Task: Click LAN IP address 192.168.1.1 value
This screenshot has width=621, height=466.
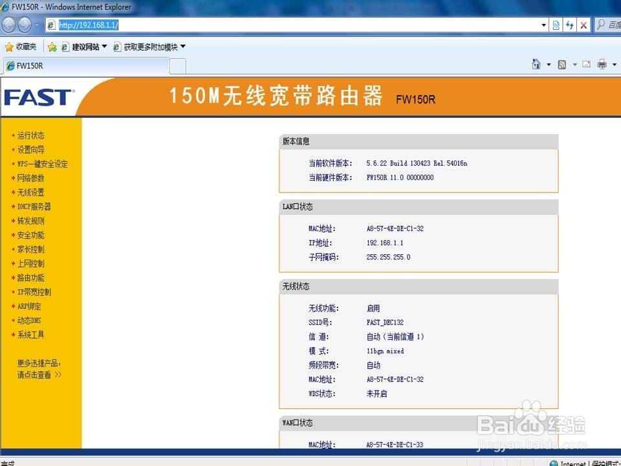Action: pyautogui.click(x=385, y=243)
